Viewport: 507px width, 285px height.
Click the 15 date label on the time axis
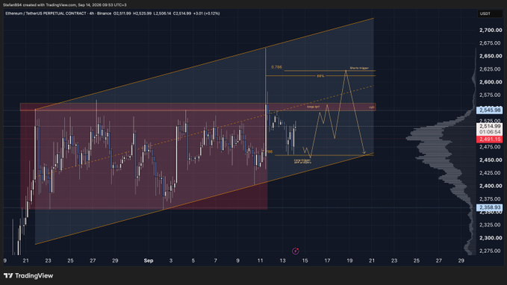coord(305,260)
